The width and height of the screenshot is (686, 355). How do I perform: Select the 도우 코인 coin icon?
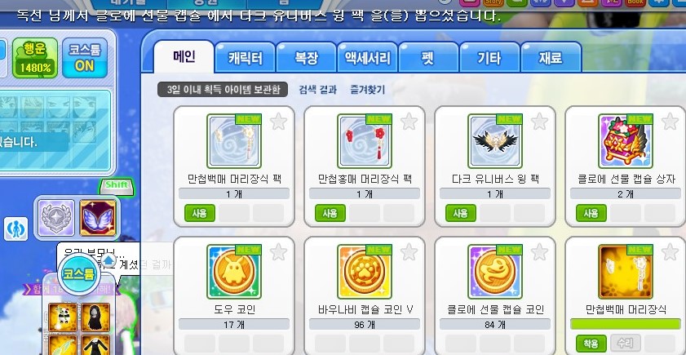click(x=233, y=272)
